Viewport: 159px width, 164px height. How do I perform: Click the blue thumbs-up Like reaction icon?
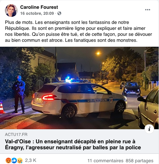click(x=14, y=160)
